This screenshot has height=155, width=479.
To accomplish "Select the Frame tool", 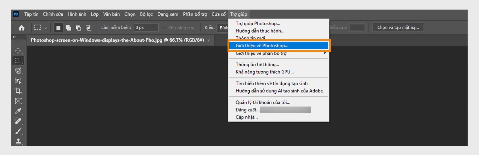I will click(18, 101).
